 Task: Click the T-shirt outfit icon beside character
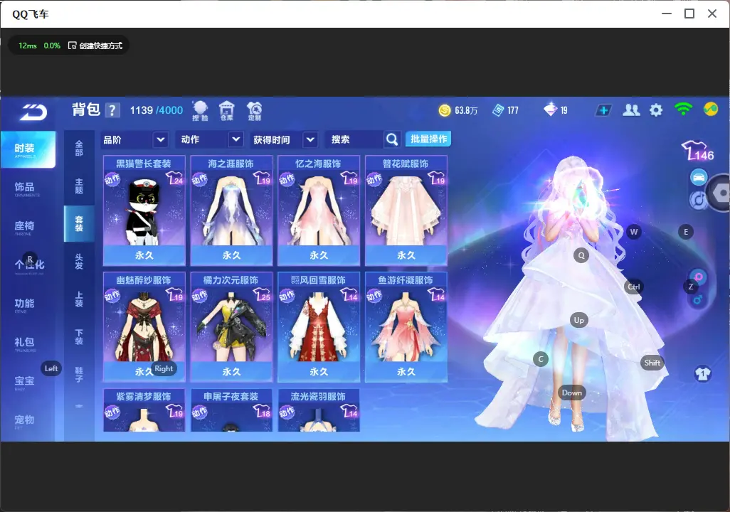click(x=703, y=374)
